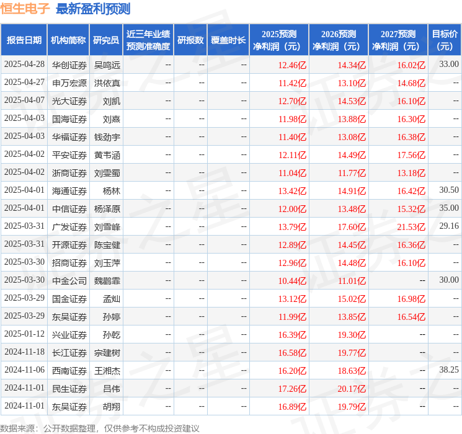The height and width of the screenshot is (434, 462).
Task: Click the 数据来源 footer disclaimer text
Action: (100, 428)
